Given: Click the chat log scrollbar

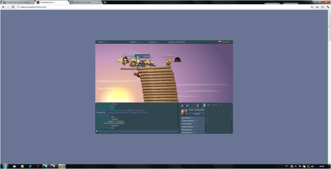Looking at the screenshot, I should tap(178, 116).
